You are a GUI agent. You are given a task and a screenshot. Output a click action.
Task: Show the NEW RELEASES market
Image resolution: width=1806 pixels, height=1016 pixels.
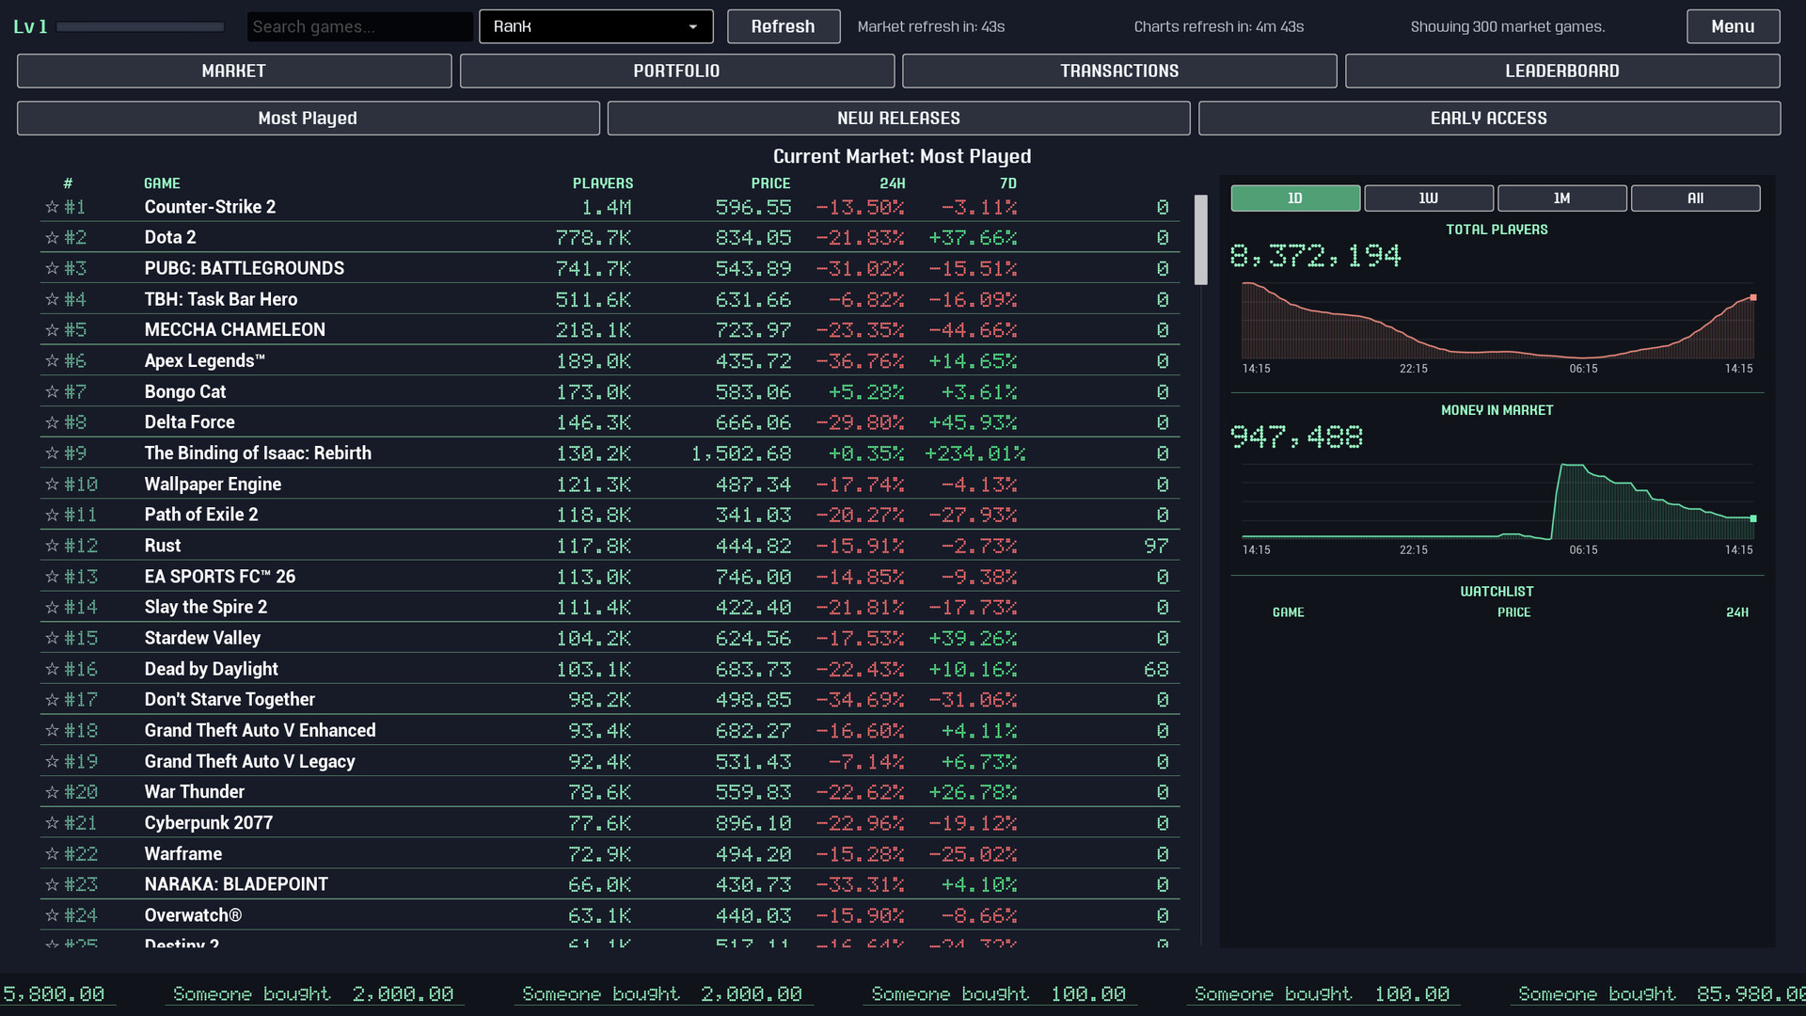(898, 119)
